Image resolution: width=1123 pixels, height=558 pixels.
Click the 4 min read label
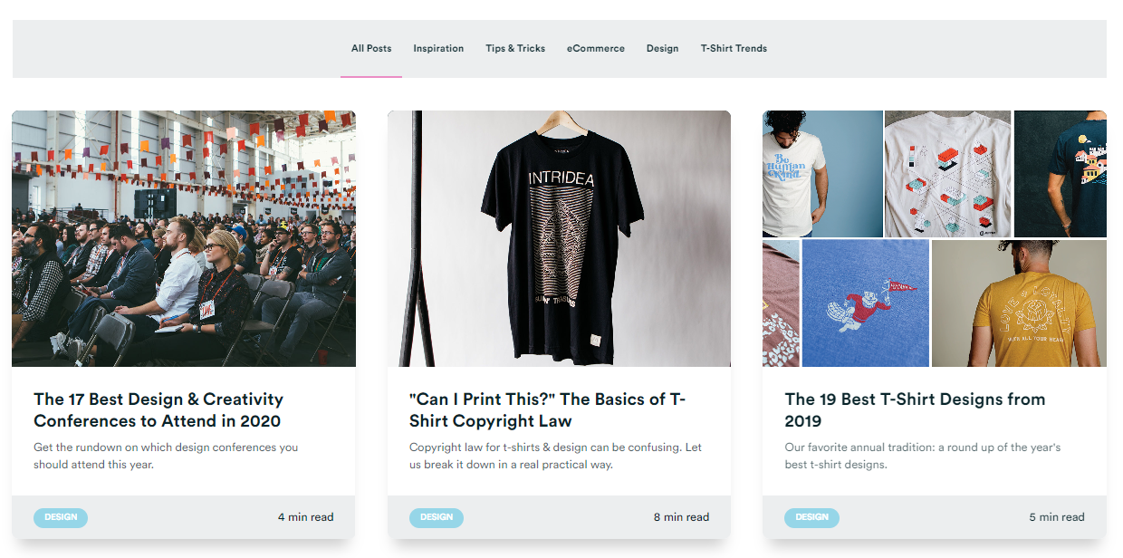305,517
